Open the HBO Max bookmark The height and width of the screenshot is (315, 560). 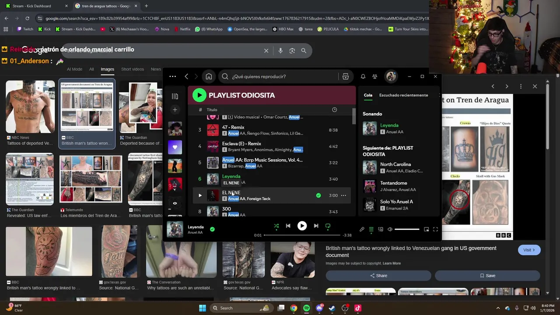(x=283, y=29)
